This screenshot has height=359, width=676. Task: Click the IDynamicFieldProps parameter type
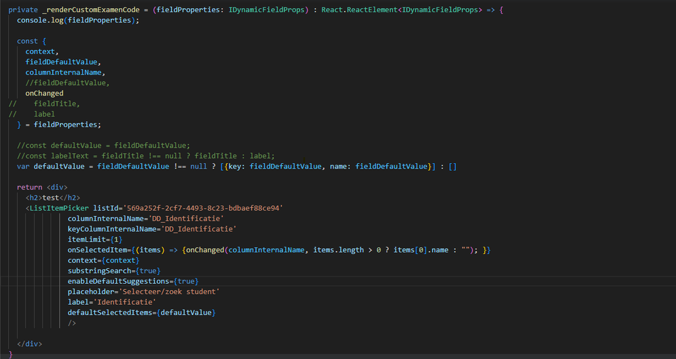click(266, 9)
